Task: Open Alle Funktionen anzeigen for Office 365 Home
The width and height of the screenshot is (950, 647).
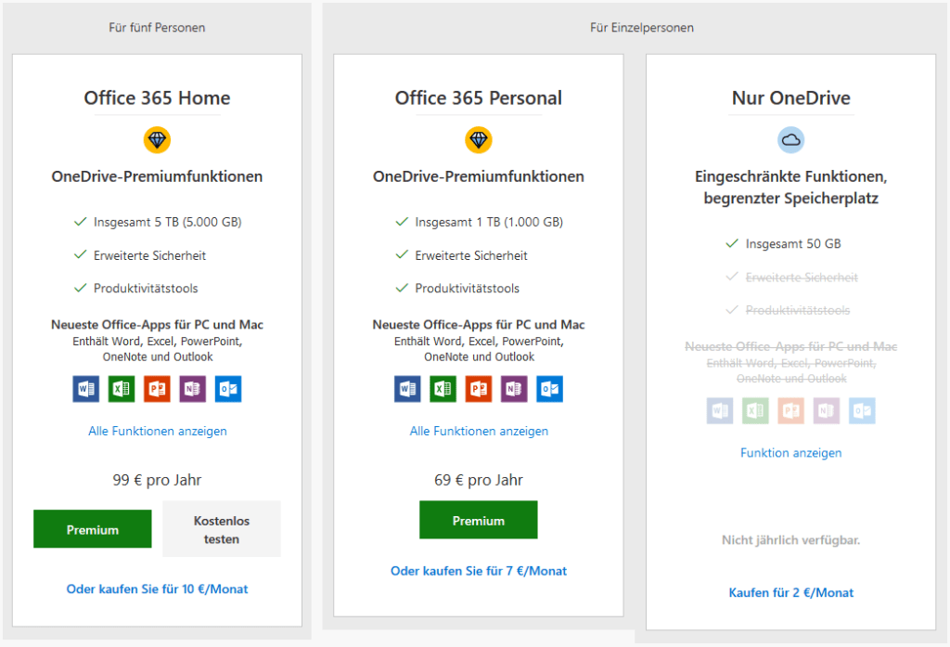Action: [157, 431]
